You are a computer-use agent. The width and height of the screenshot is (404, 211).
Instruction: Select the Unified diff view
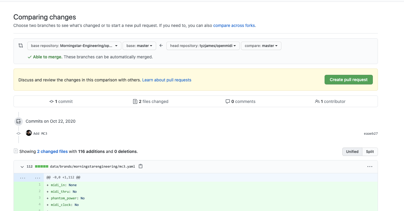pyautogui.click(x=352, y=152)
